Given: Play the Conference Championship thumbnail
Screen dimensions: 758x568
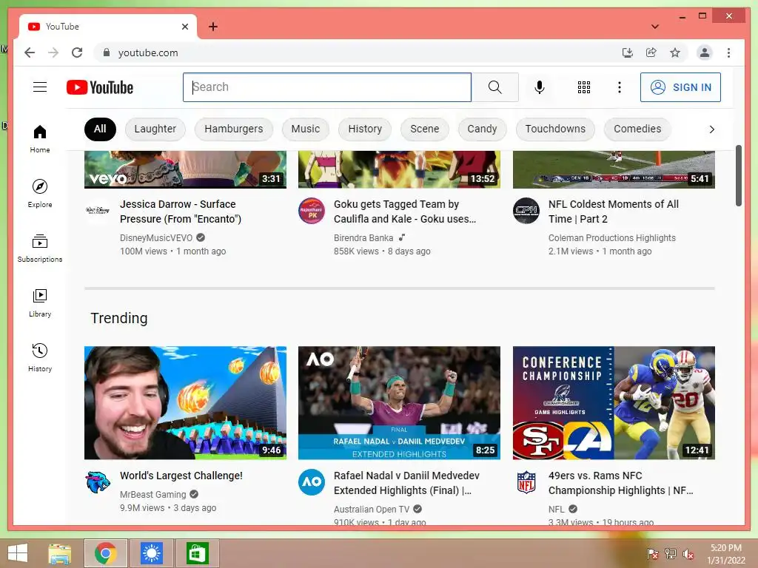Looking at the screenshot, I should pyautogui.click(x=614, y=402).
